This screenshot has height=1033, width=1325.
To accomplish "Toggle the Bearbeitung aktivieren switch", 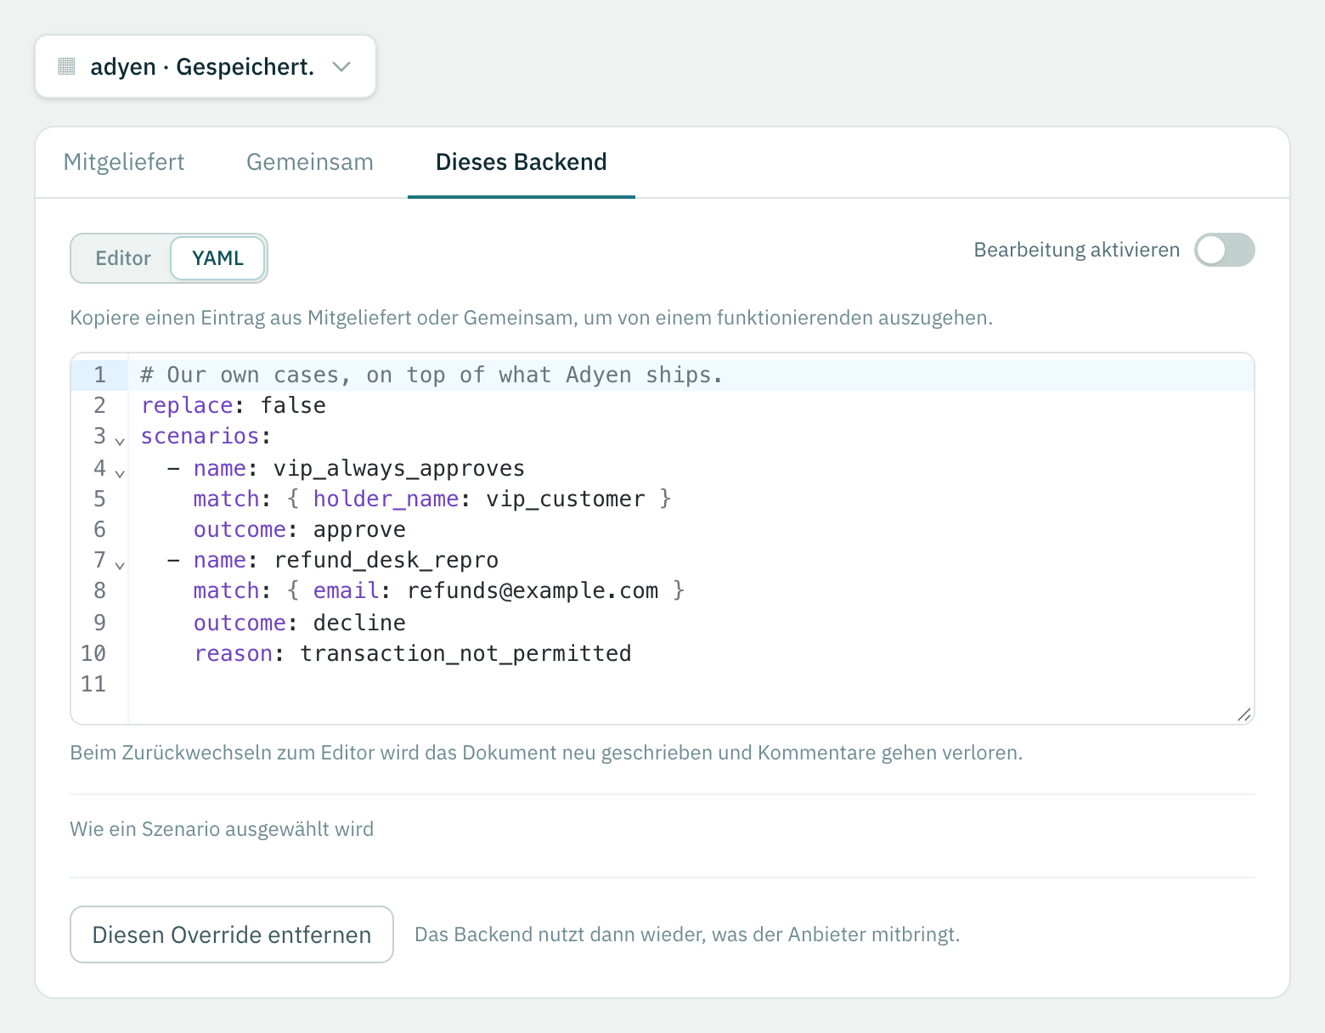I will tap(1224, 250).
